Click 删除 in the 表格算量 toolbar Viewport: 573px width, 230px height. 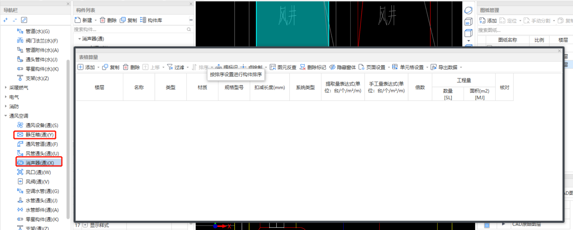[x=131, y=67]
